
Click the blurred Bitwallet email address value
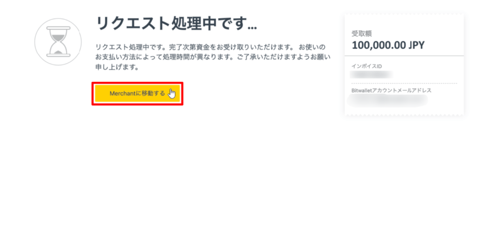point(388,100)
